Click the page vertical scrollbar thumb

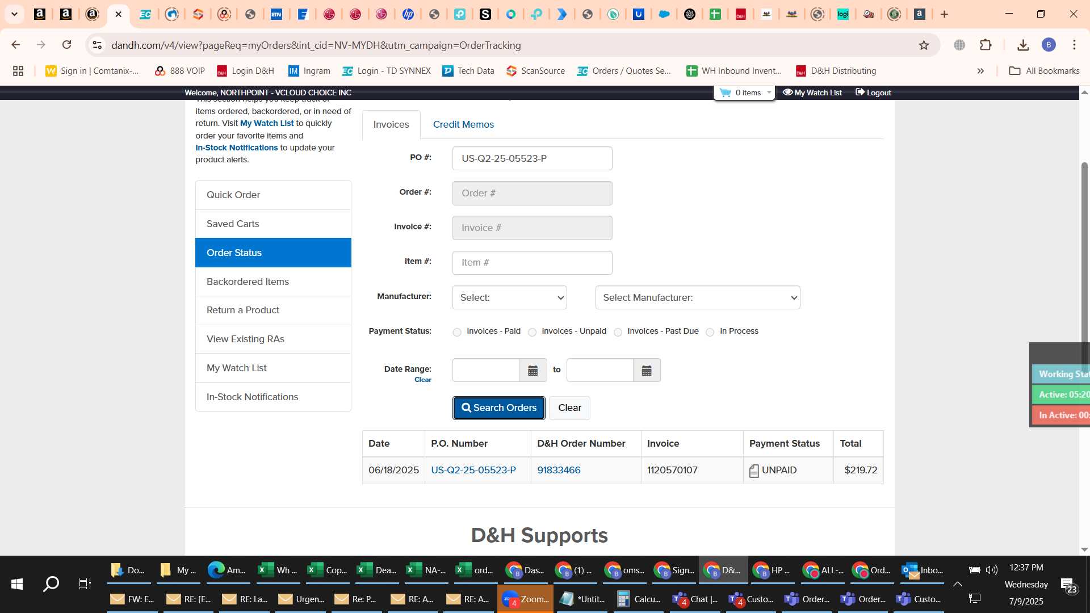coord(1084,267)
